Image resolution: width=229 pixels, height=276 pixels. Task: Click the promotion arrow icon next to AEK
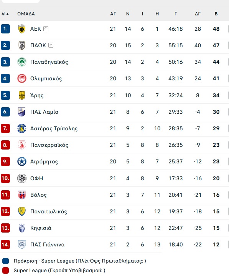tap(46, 28)
